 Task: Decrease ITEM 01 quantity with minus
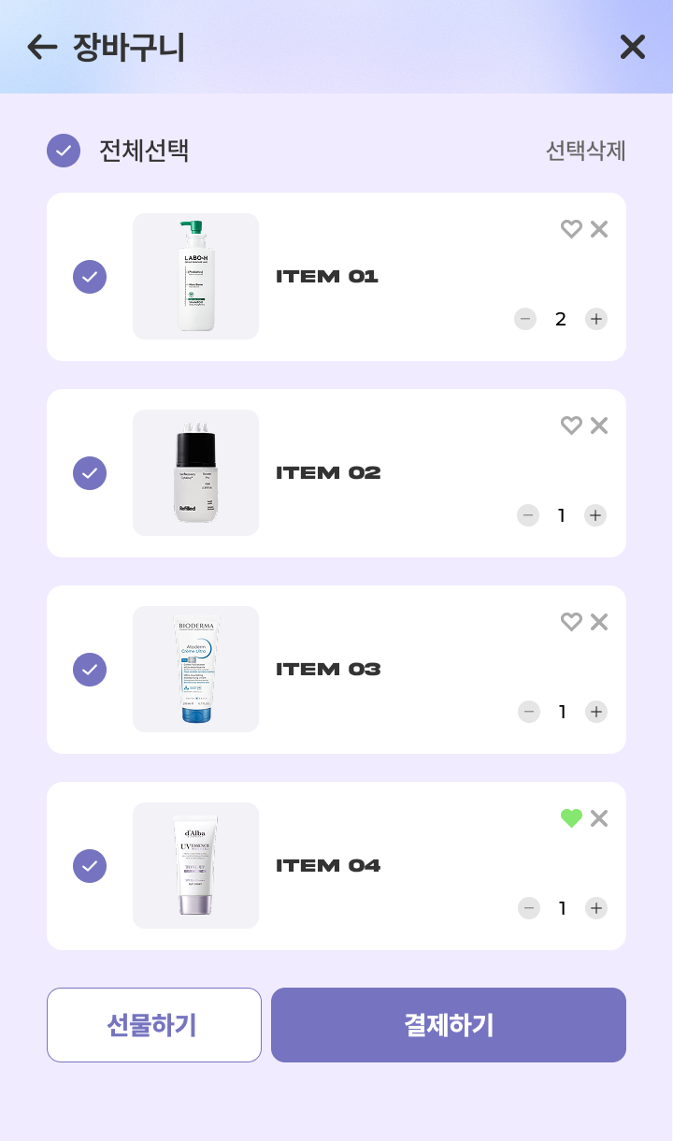[x=525, y=319]
